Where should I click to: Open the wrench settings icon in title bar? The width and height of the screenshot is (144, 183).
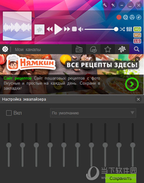click(x=105, y=5)
